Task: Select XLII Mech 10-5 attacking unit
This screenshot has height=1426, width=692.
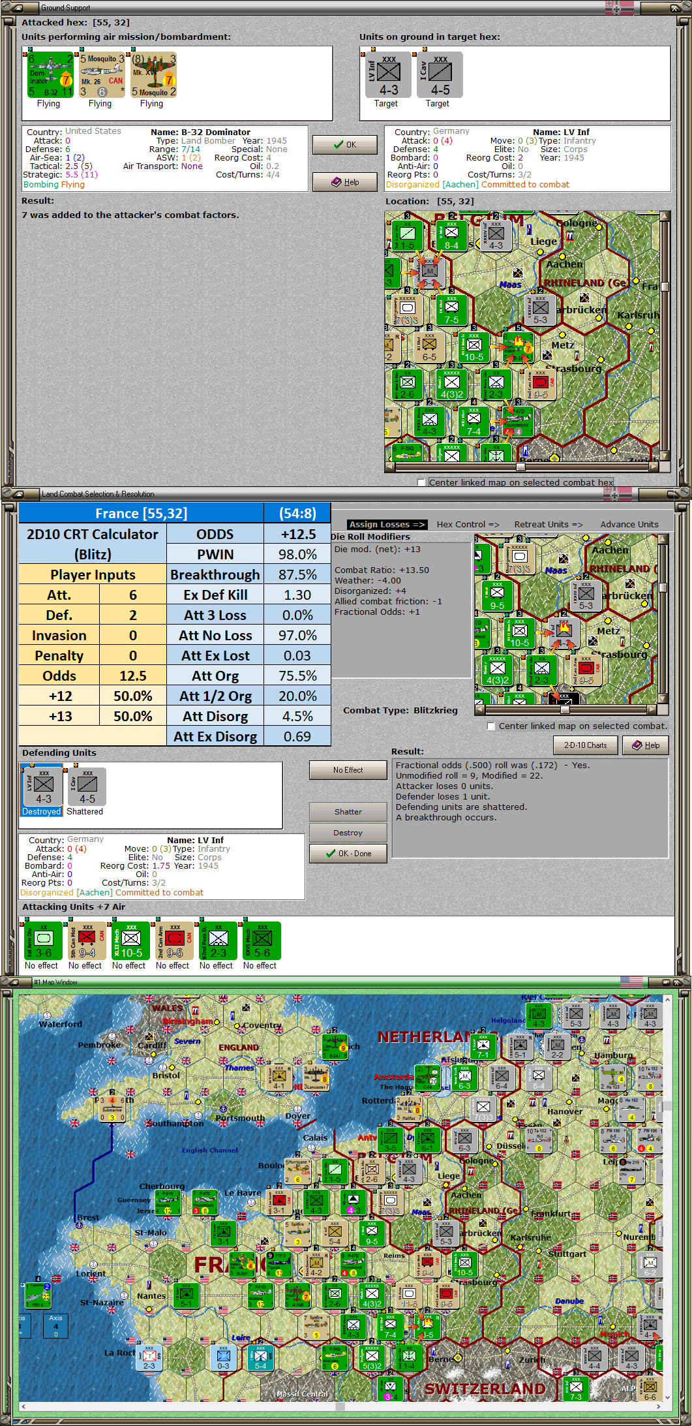Action: 130,940
